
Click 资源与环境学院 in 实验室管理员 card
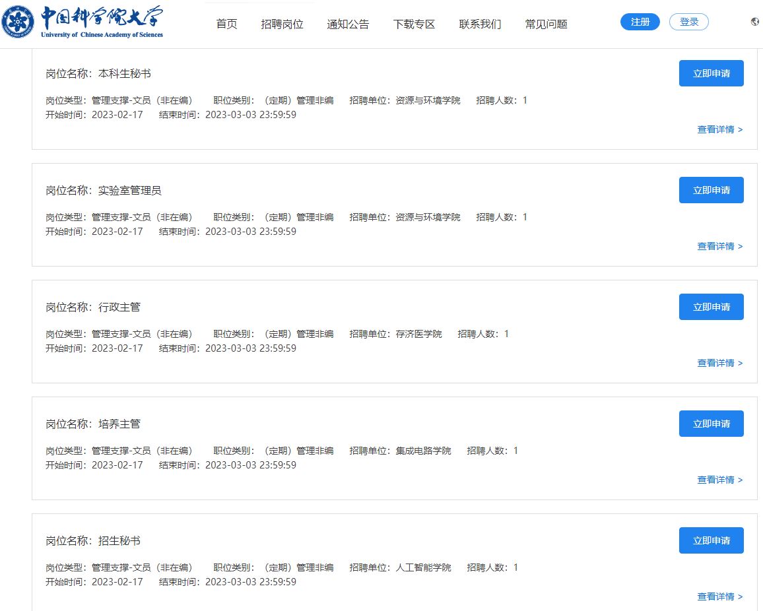pyautogui.click(x=428, y=217)
